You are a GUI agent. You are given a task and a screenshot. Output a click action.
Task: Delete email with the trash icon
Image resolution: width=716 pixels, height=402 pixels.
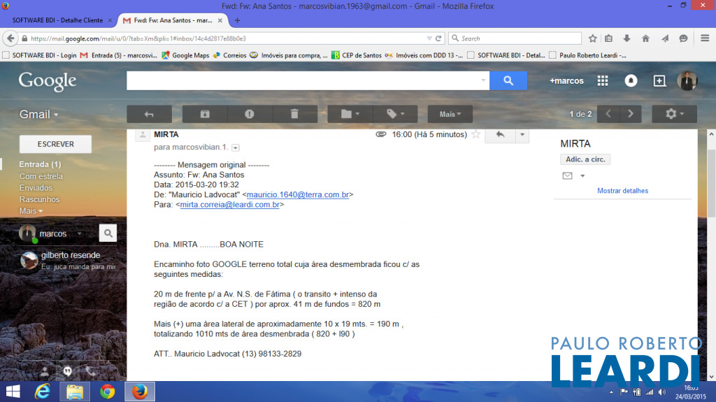[x=294, y=114]
